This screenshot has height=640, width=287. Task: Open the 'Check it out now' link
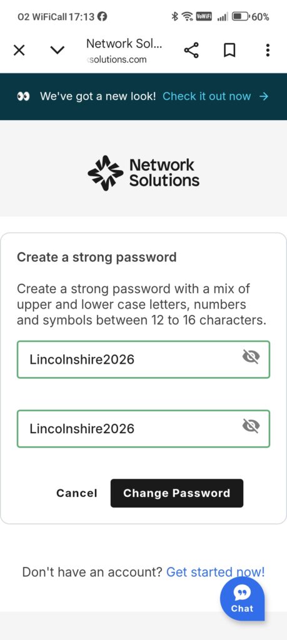206,96
